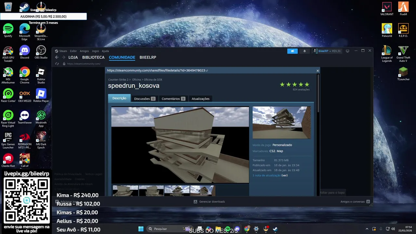The height and width of the screenshot is (234, 416).
Task: Open the Recycle Bin desktop icon
Action: click(x=8, y=6)
